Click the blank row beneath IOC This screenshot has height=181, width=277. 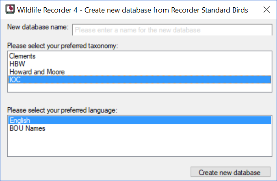tap(140, 87)
